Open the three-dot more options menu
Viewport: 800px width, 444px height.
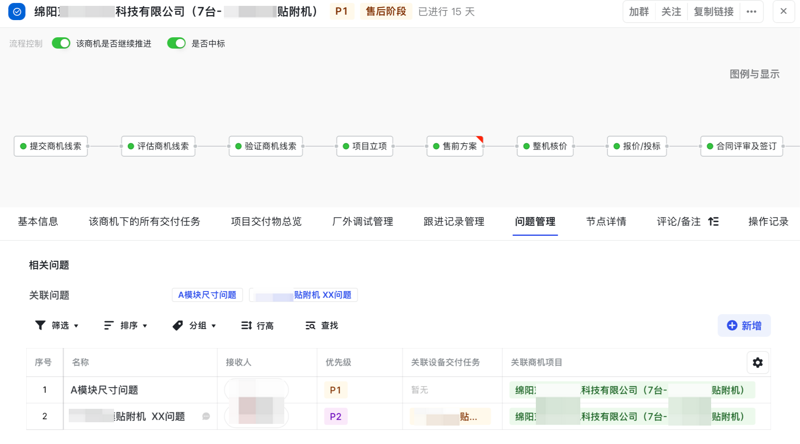point(751,12)
